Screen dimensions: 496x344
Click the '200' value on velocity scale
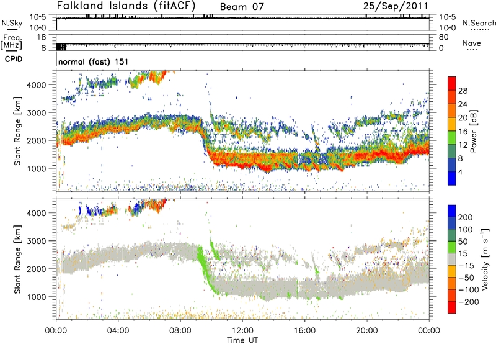(466, 217)
